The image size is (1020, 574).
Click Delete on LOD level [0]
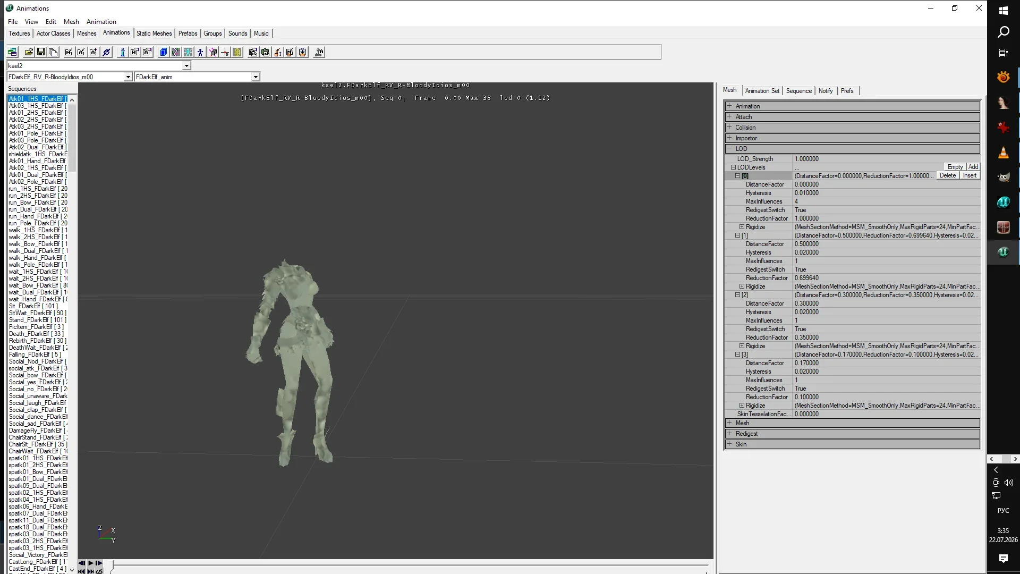pos(948,175)
